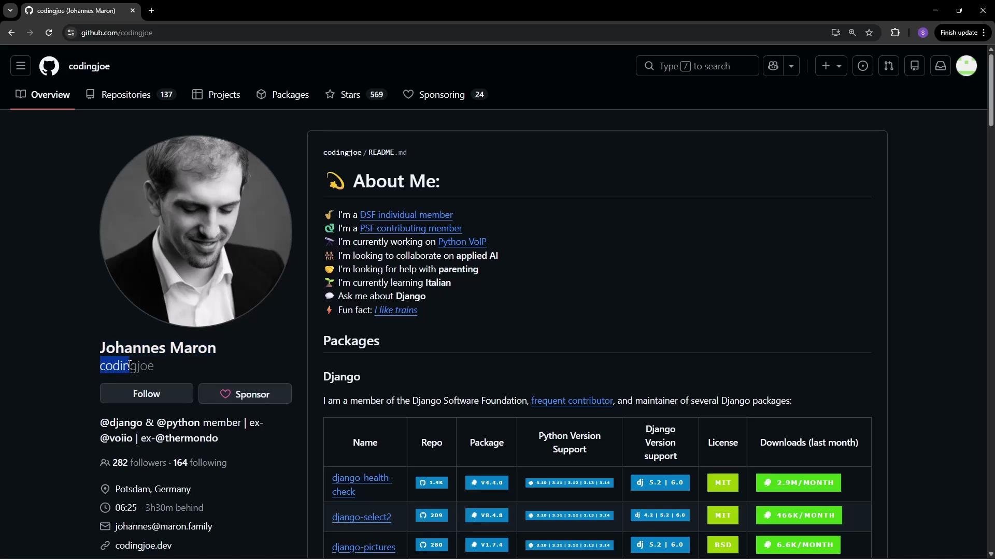
Task: Open the Create new plus dropdown
Action: [x=831, y=66]
